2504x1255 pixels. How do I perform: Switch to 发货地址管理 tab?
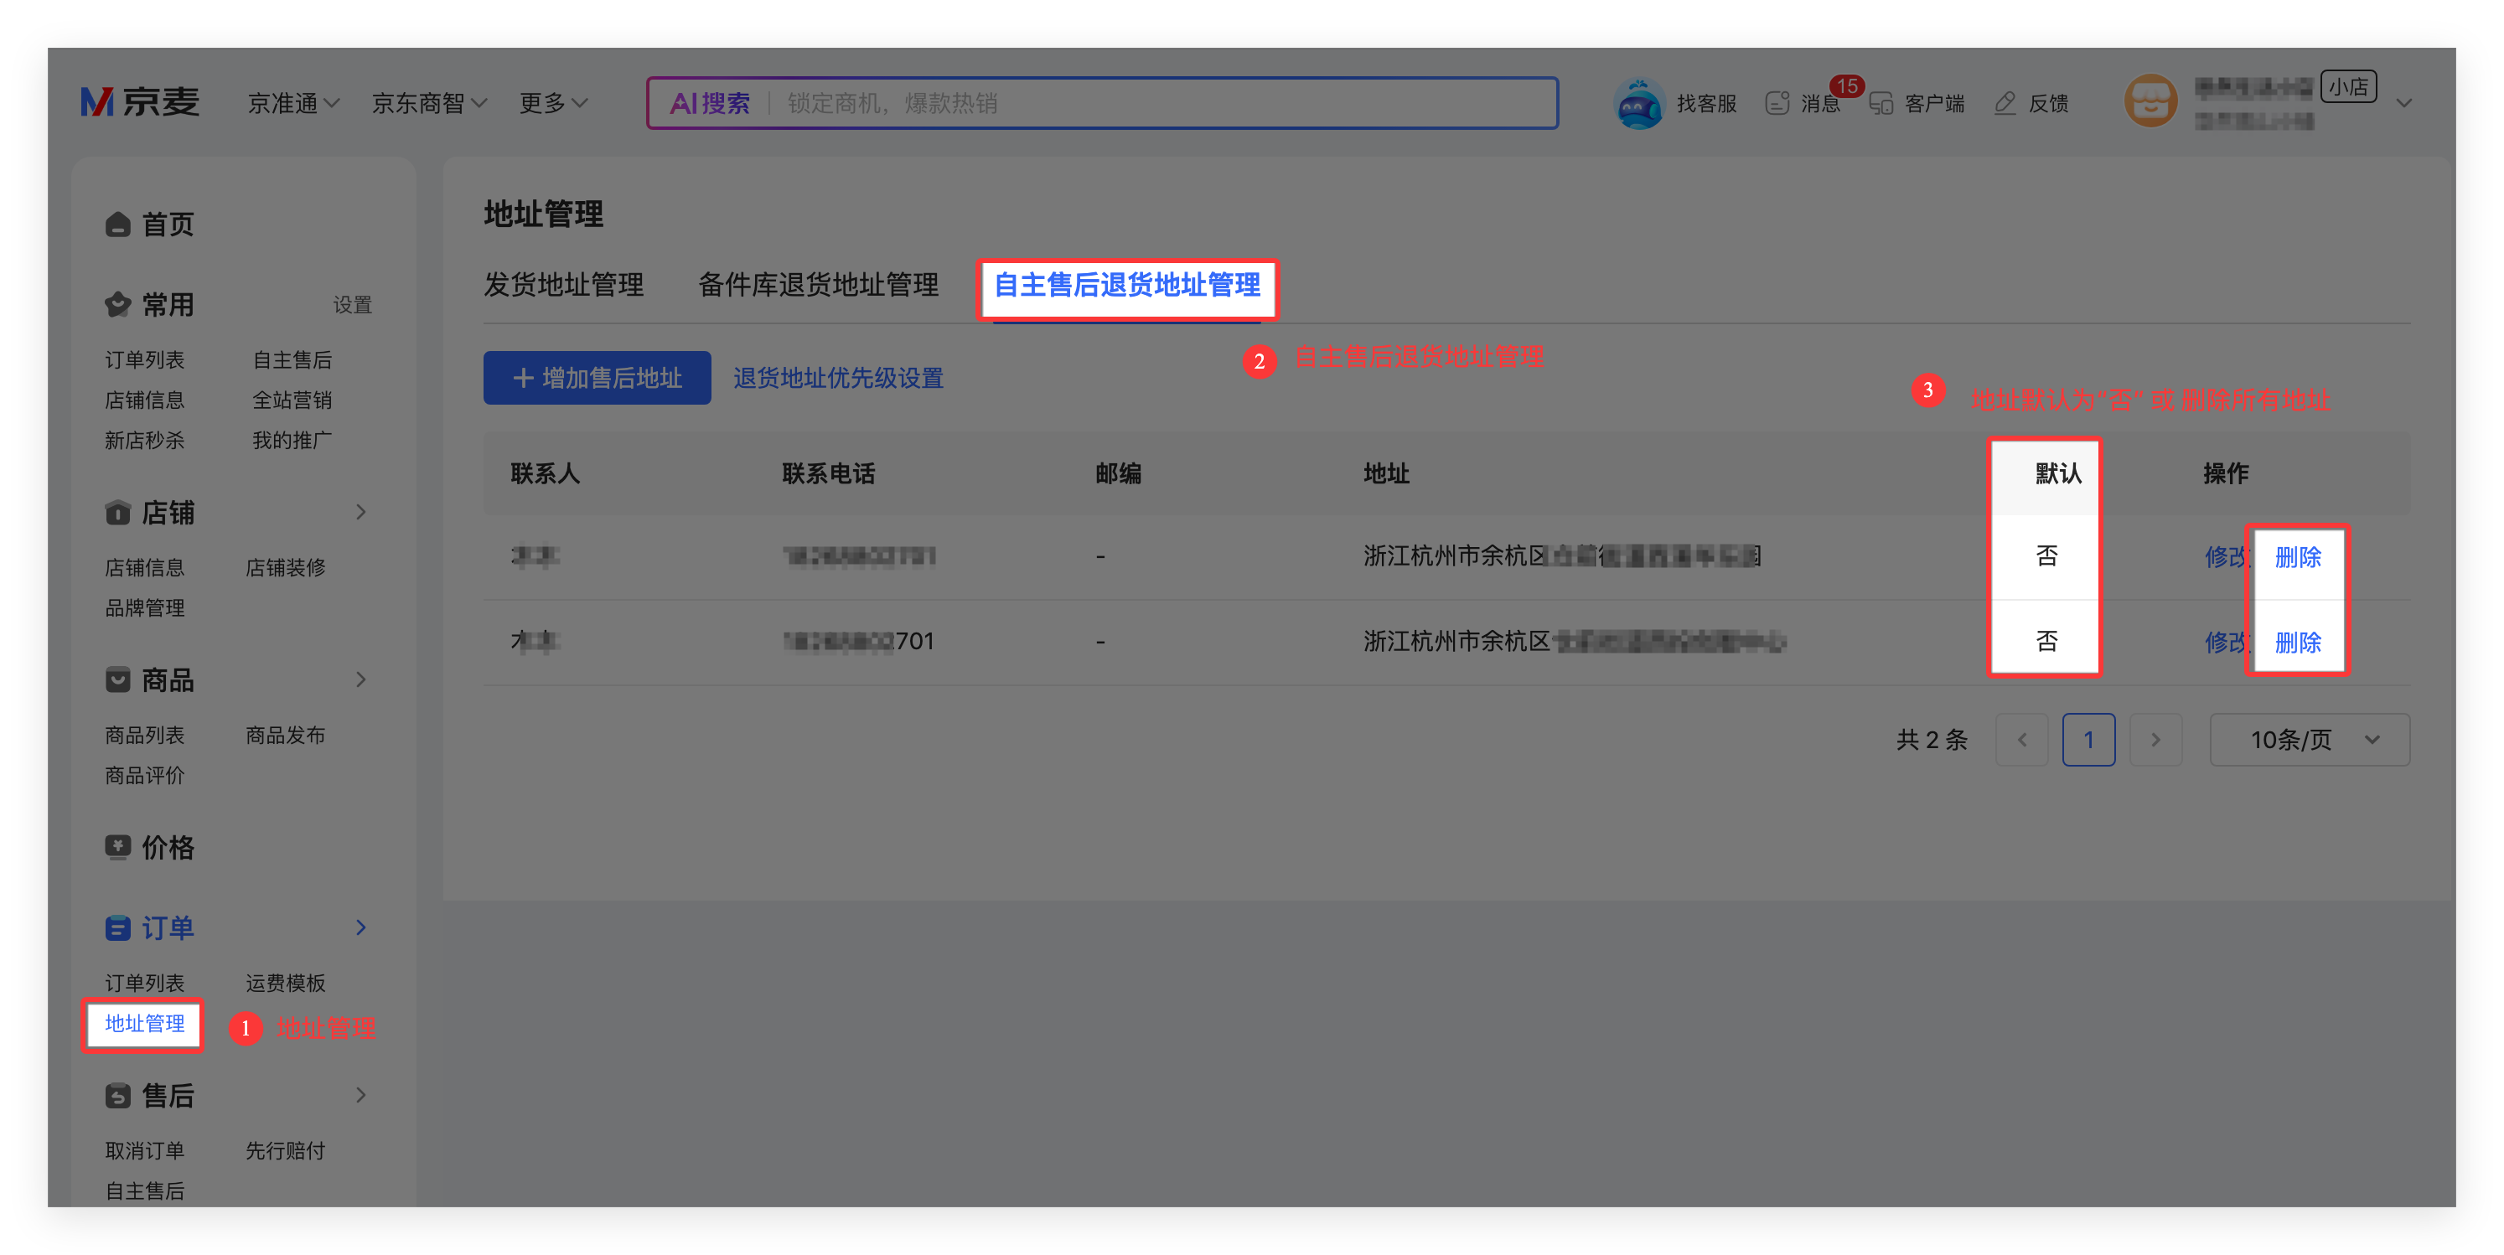pos(564,285)
